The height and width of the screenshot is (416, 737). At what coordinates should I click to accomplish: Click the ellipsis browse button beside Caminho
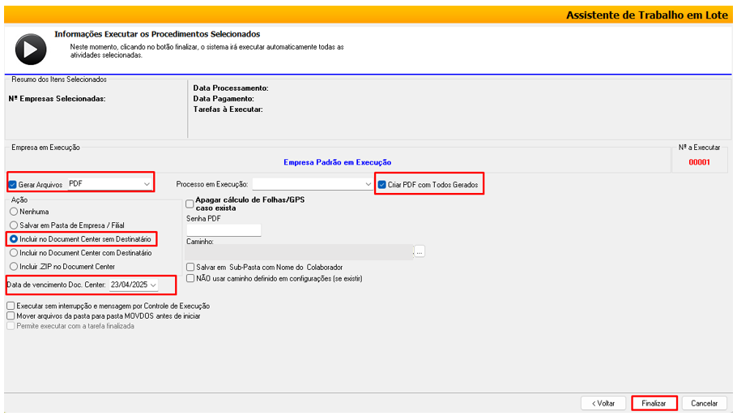[419, 251]
